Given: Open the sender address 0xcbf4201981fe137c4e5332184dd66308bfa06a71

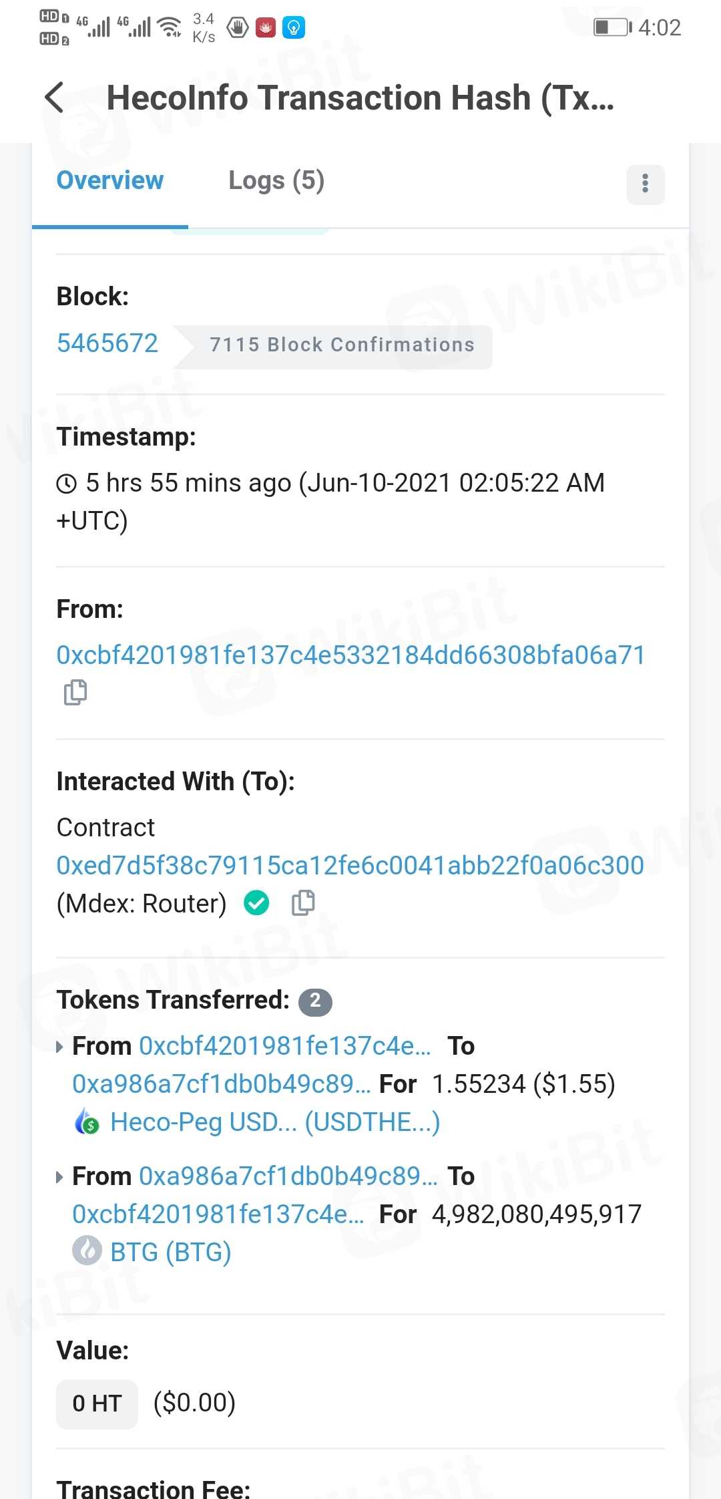Looking at the screenshot, I should point(350,655).
